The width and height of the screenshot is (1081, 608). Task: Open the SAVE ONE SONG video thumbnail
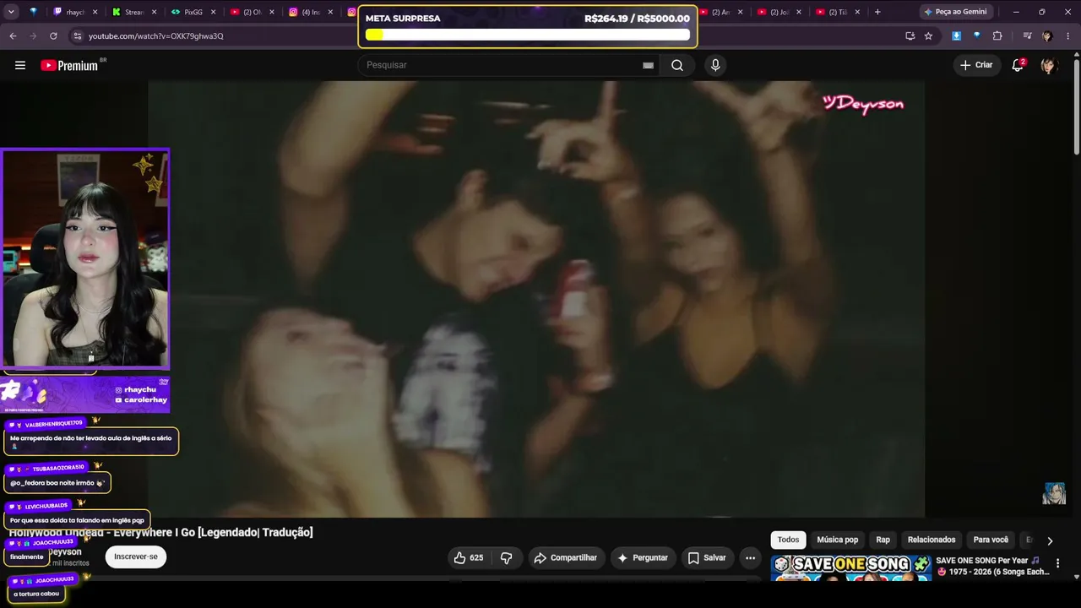pos(850,568)
